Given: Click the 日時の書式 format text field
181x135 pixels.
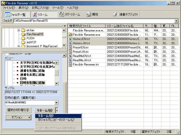Looking at the screenshot, I should [x=30, y=102].
